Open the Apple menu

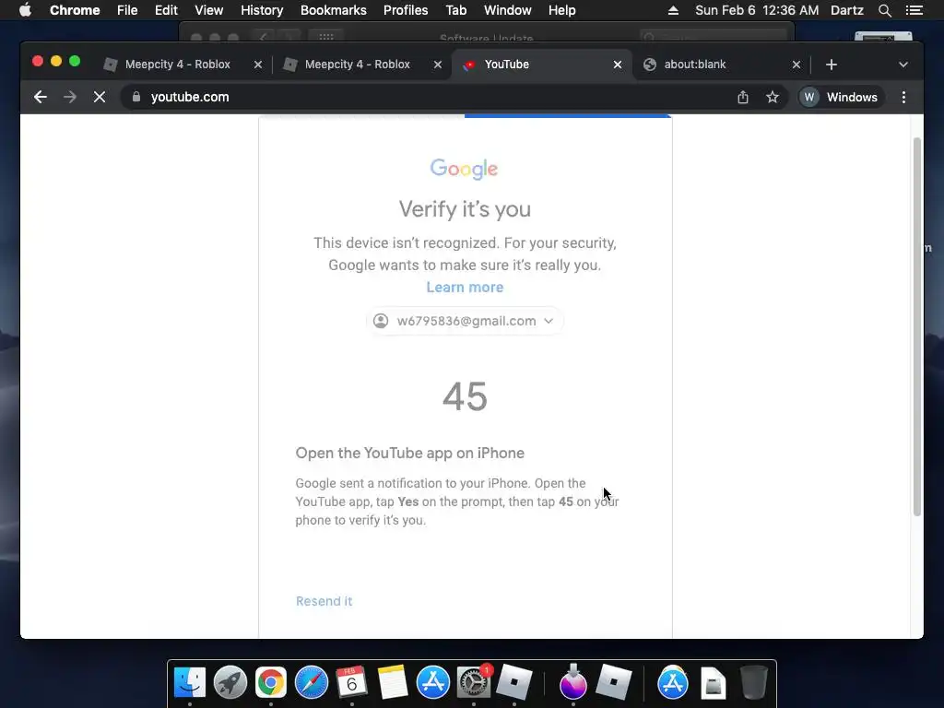click(x=25, y=10)
